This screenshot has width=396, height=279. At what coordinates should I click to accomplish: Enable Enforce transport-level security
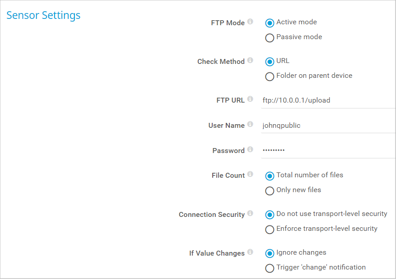270,229
